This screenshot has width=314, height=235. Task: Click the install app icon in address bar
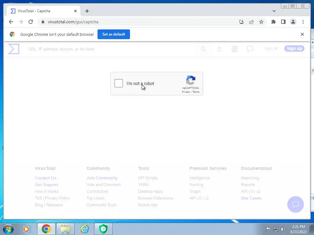point(242,22)
